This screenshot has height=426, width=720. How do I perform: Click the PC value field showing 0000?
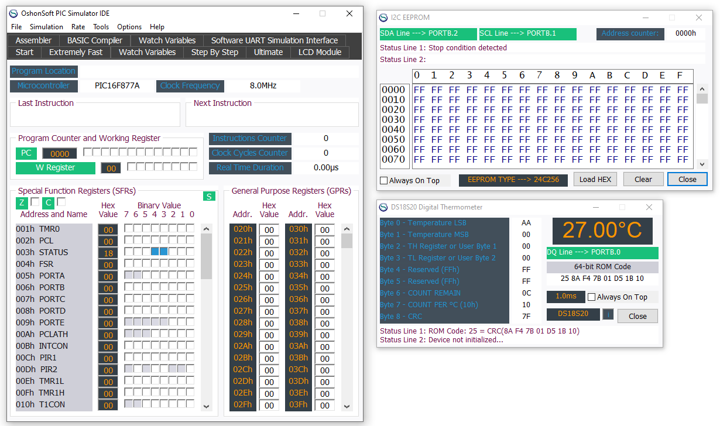(60, 153)
